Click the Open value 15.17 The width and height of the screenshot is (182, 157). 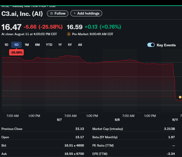pos(80,137)
